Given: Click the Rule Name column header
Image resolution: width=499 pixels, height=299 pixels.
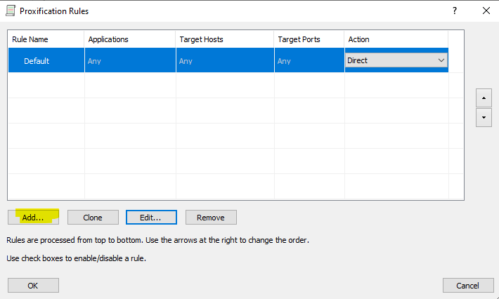Looking at the screenshot, I should pos(30,39).
